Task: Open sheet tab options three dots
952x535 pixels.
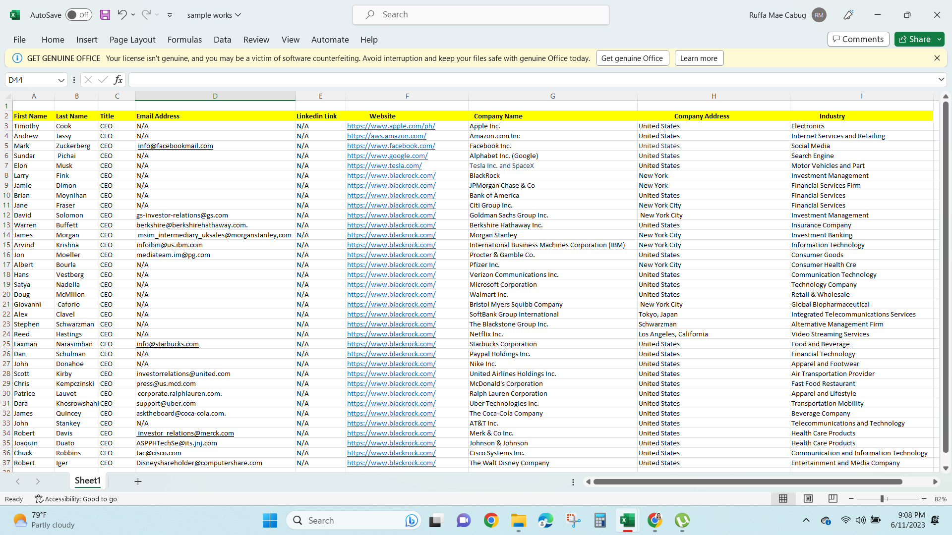Action: pos(573,482)
